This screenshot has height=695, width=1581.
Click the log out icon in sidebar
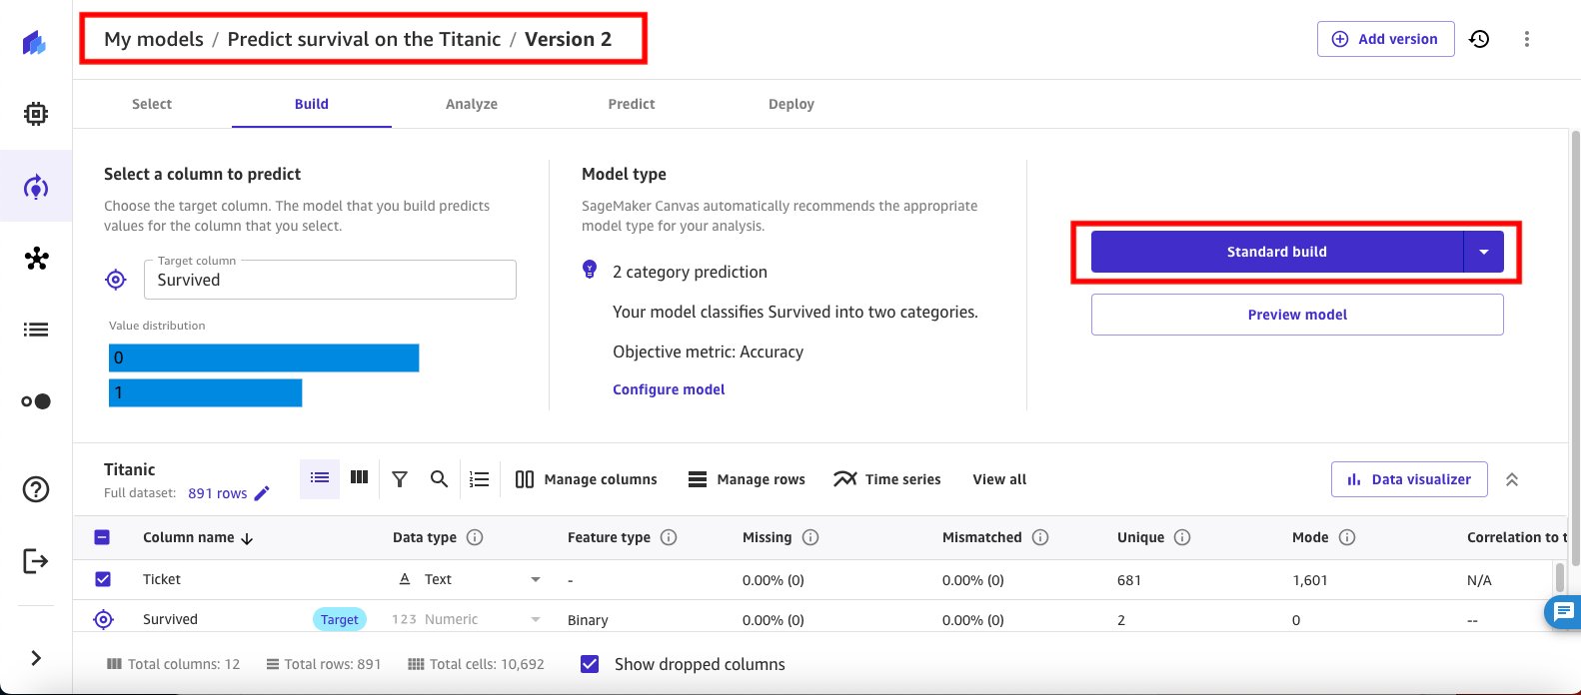coord(36,561)
